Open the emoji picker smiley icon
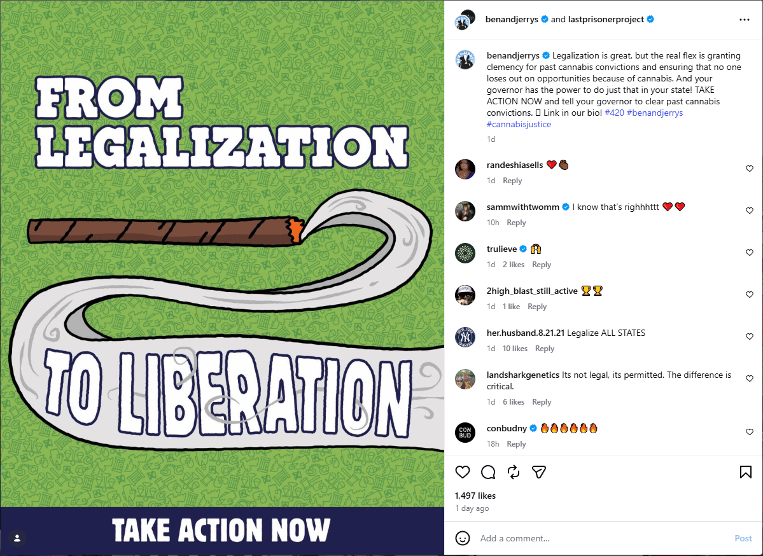Viewport: 763px width, 556px height. tap(462, 538)
